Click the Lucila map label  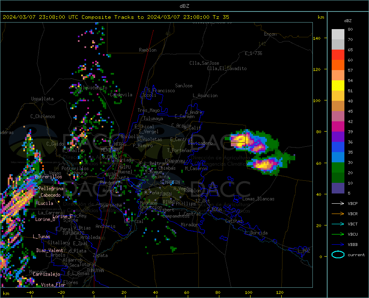pyautogui.click(x=46, y=203)
